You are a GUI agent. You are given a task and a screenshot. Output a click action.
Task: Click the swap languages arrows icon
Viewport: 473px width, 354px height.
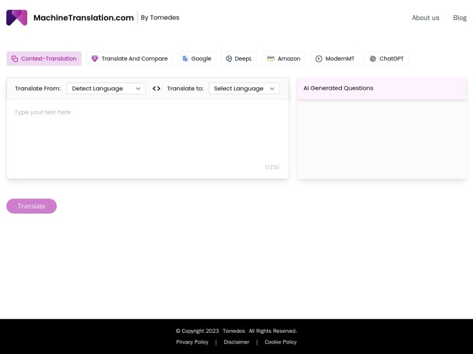click(x=156, y=88)
